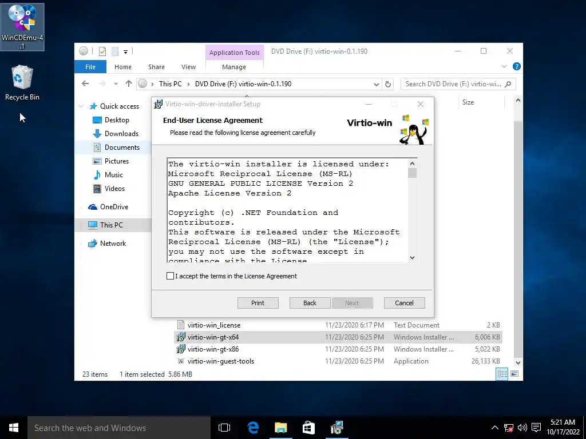Open Desktop in the navigation pane

[x=110, y=120]
